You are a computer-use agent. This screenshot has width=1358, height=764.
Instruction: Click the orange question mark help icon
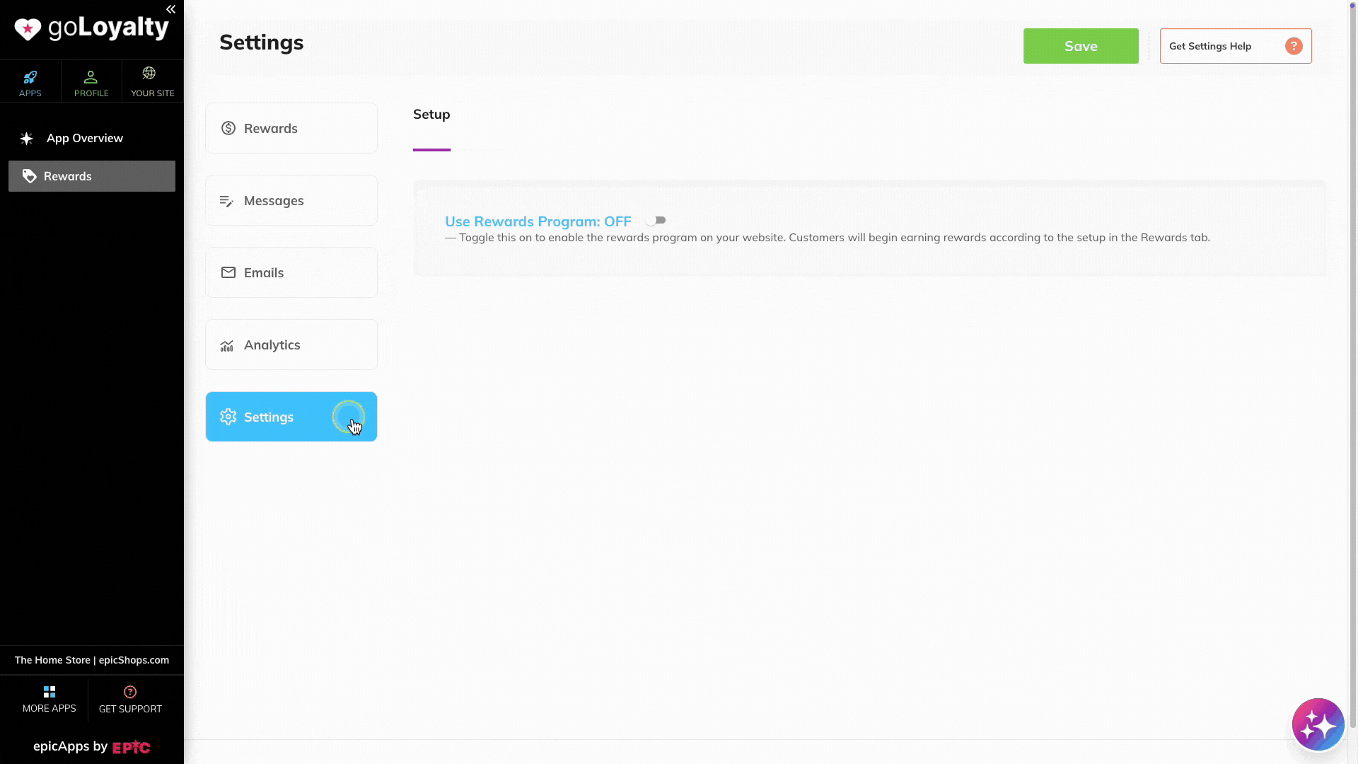tap(1294, 46)
